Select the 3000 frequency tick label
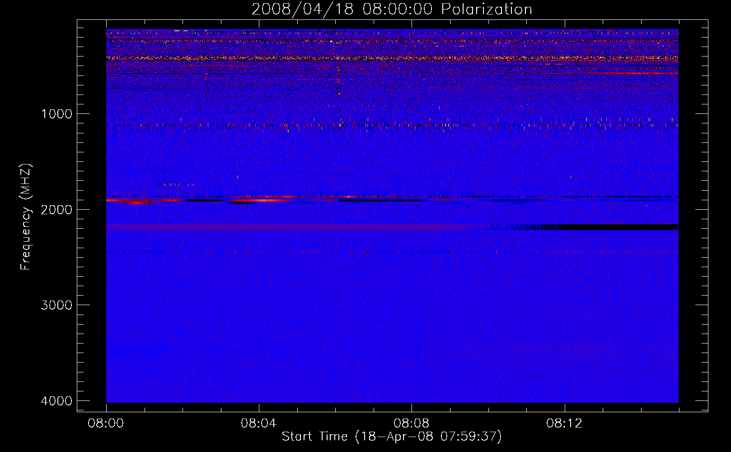 tap(56, 305)
